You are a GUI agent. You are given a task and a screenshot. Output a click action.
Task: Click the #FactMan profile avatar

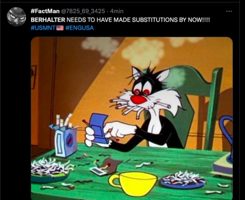coord(16,17)
